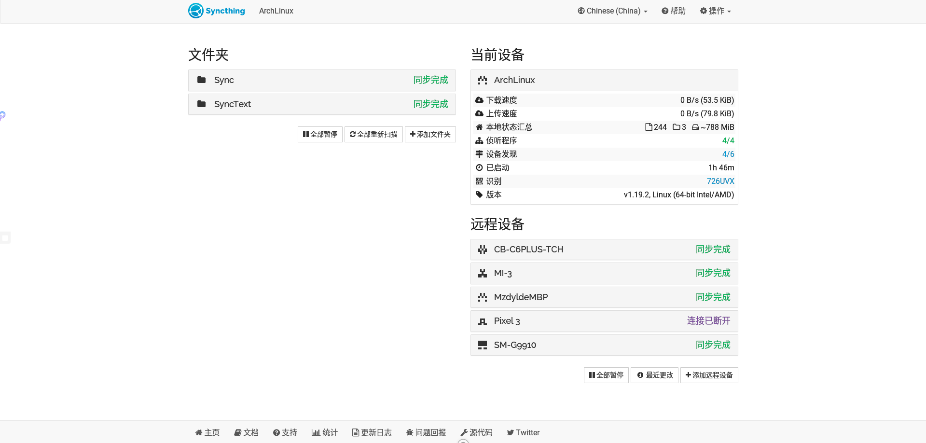Rescan all folders with 全部重新扫描
This screenshot has height=443, width=926.
point(373,134)
